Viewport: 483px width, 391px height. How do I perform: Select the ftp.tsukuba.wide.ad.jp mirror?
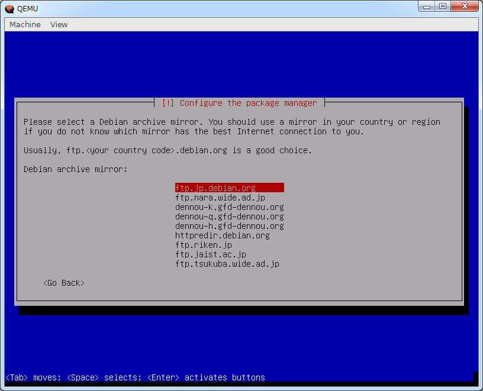click(227, 264)
